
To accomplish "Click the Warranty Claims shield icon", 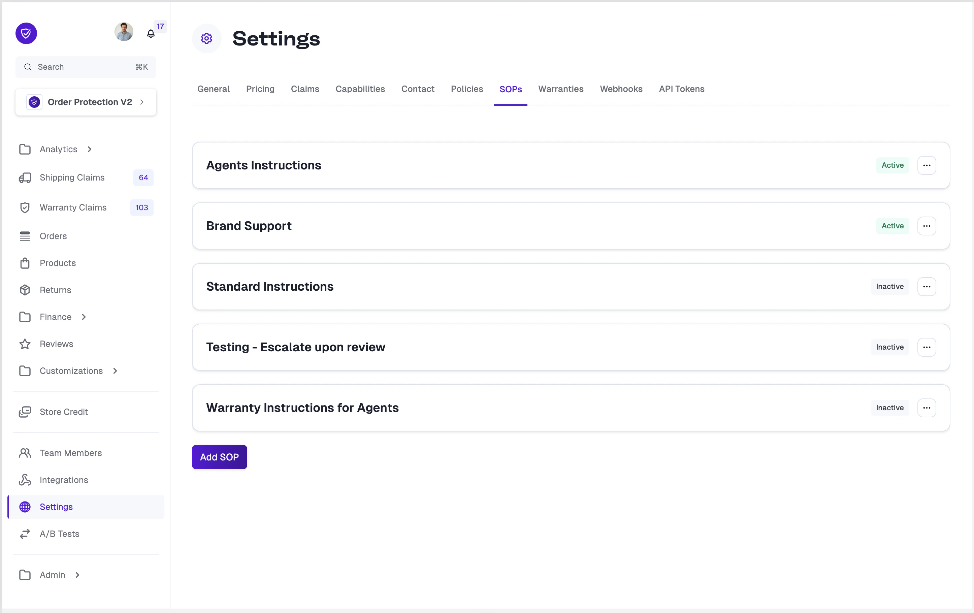I will click(x=25, y=207).
